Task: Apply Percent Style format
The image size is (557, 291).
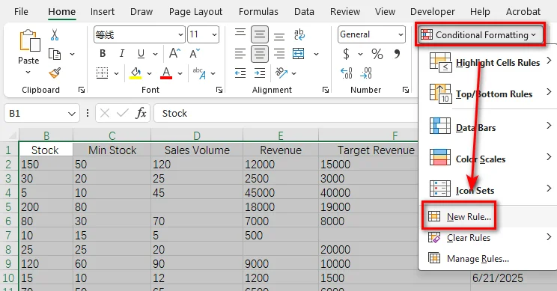Action: point(377,54)
